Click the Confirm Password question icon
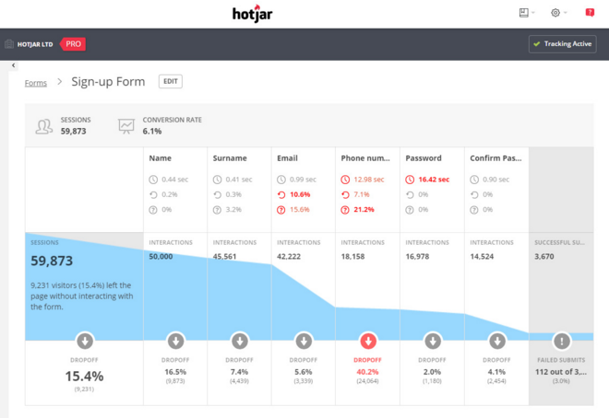The width and height of the screenshot is (609, 418). [x=474, y=210]
